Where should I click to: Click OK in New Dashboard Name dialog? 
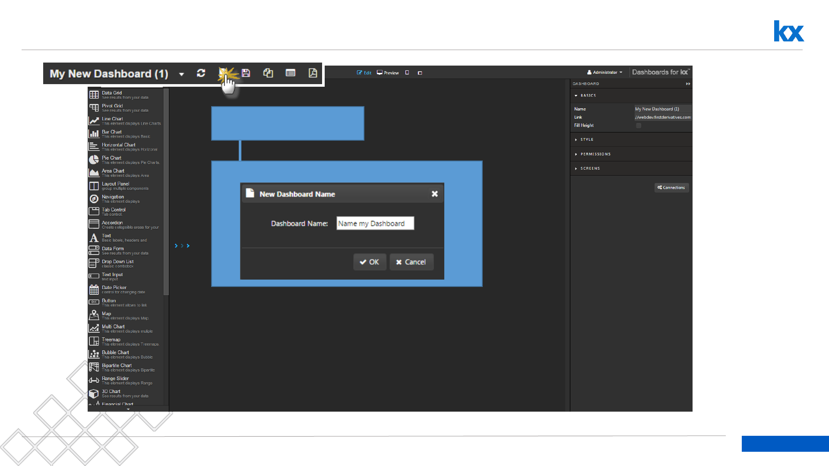(x=370, y=262)
